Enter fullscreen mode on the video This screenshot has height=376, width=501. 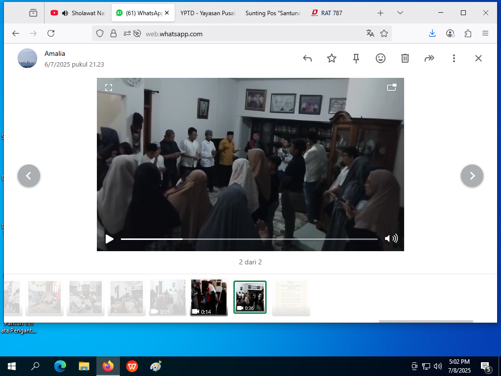(x=109, y=88)
